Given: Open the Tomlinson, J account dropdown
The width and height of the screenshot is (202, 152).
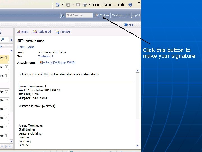Looking at the screenshot, I should [x=120, y=15].
